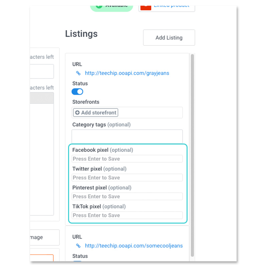Click the Listings heading text
This screenshot has width=267, height=267.
pos(81,34)
